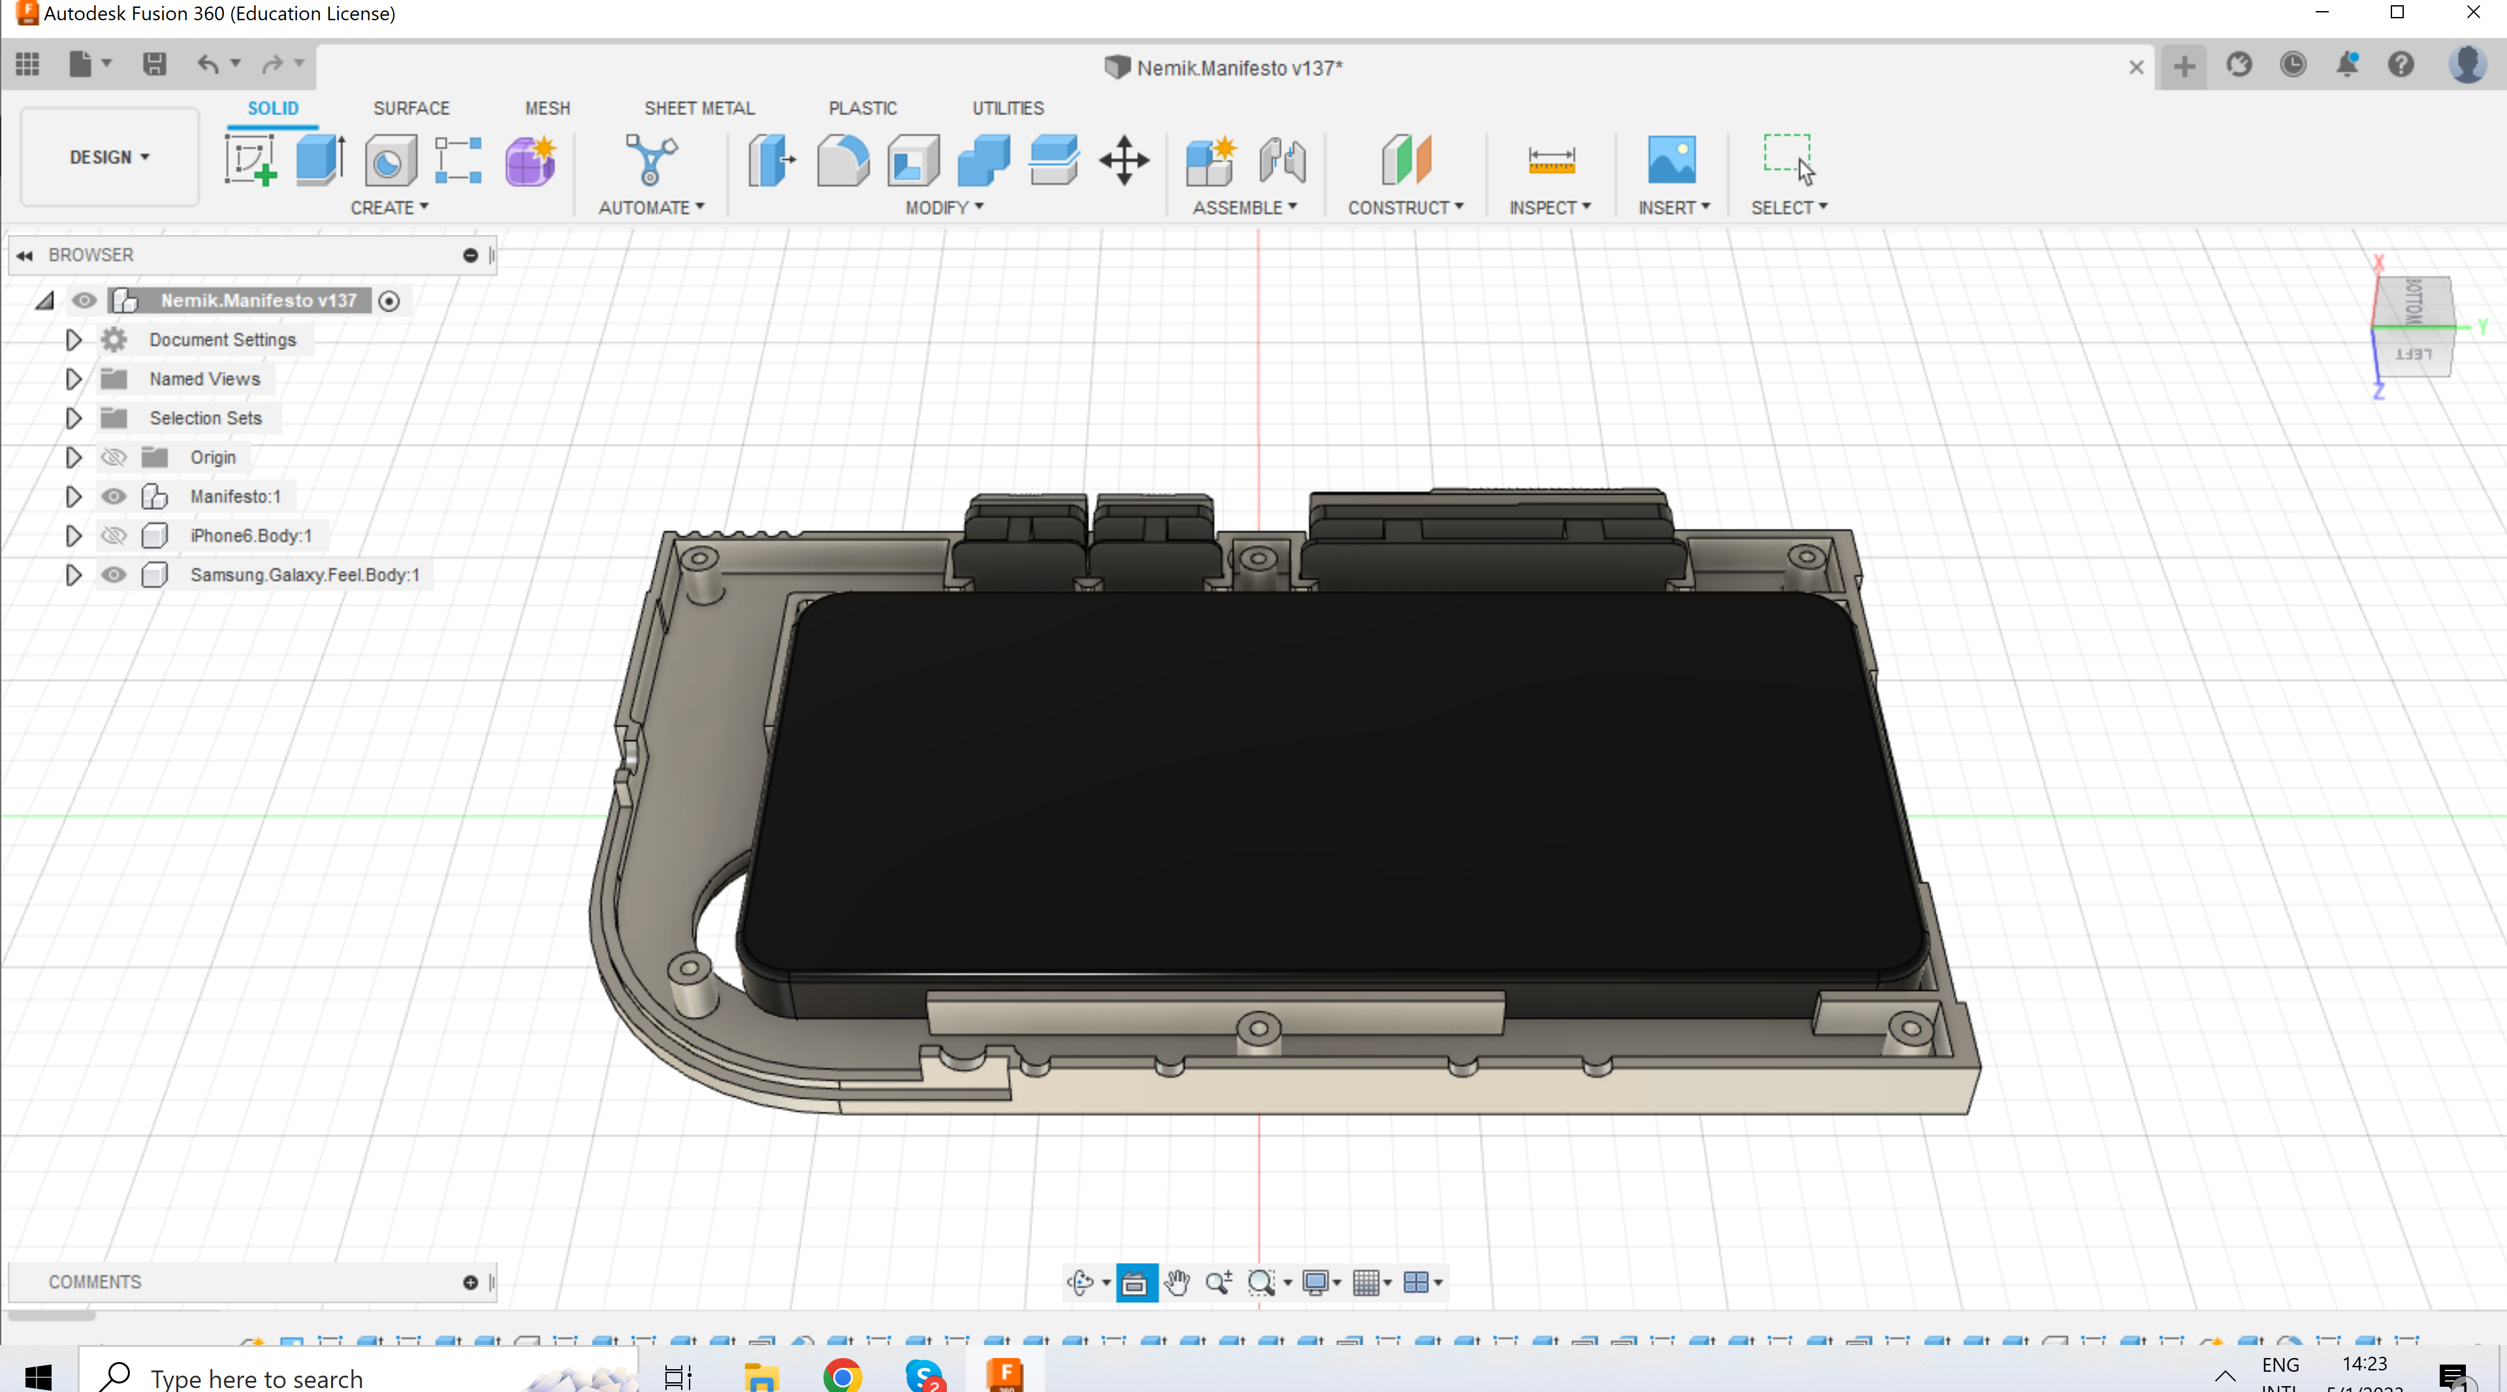2507x1392 pixels.
Task: Select the Pan hand icon
Action: pyautogui.click(x=1177, y=1282)
